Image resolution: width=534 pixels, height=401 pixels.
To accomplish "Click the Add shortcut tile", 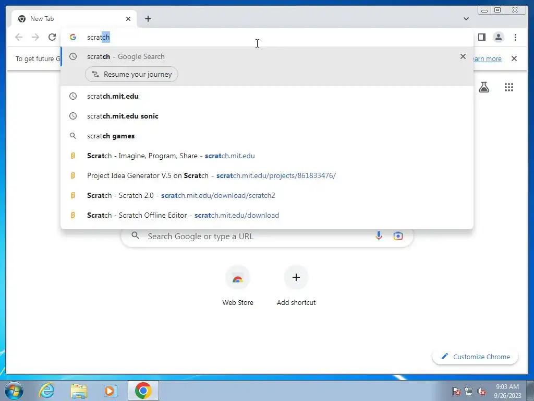I will [296, 286].
